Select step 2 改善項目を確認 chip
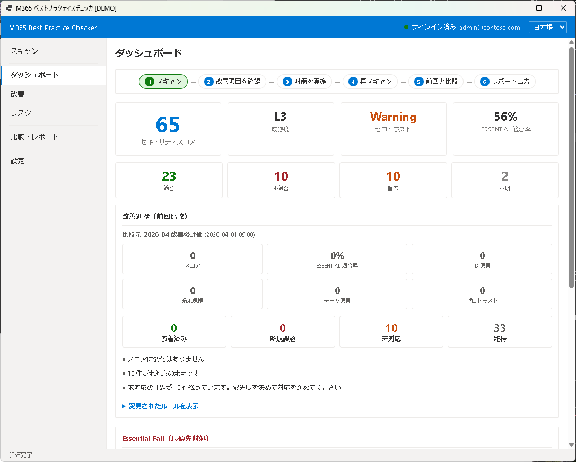 [x=232, y=82]
